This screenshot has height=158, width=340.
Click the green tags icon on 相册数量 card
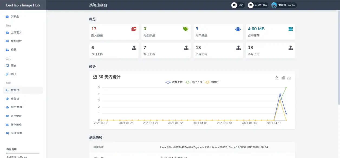pos(186,29)
